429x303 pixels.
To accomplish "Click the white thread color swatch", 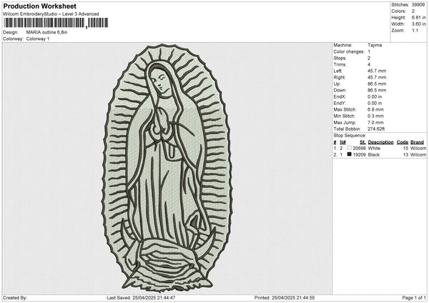I will (x=350, y=147).
